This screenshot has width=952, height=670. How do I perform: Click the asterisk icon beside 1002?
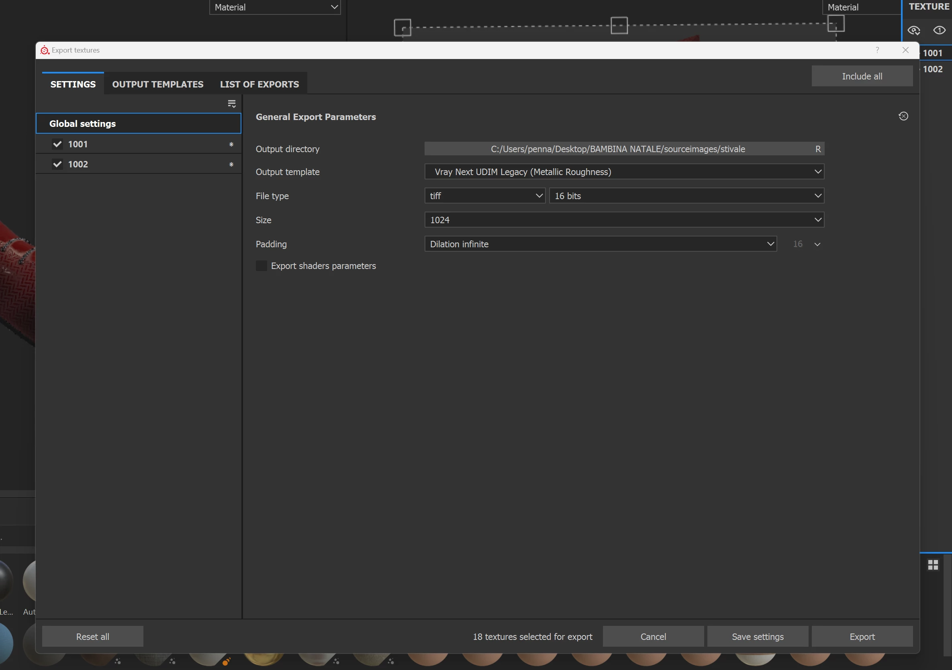pyautogui.click(x=231, y=164)
